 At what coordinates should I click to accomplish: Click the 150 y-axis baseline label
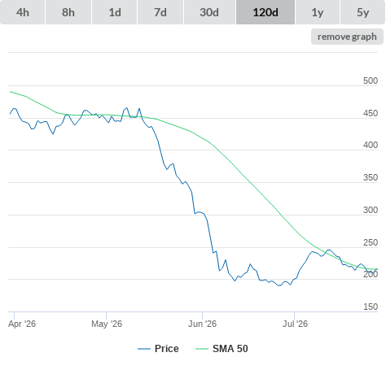click(371, 307)
